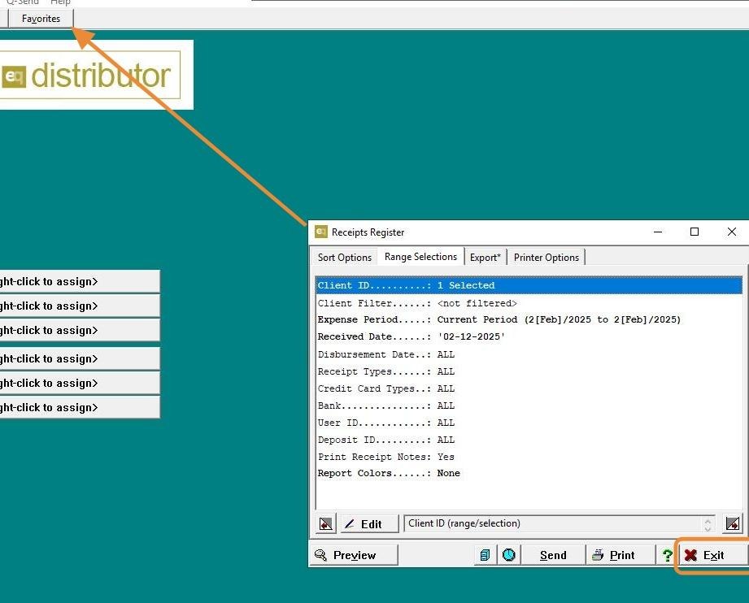Click the file cabinet archive icon
The image size is (749, 603).
pyautogui.click(x=485, y=555)
